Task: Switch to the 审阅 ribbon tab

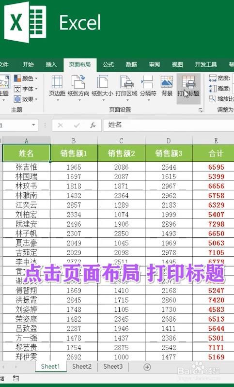Action: click(154, 64)
